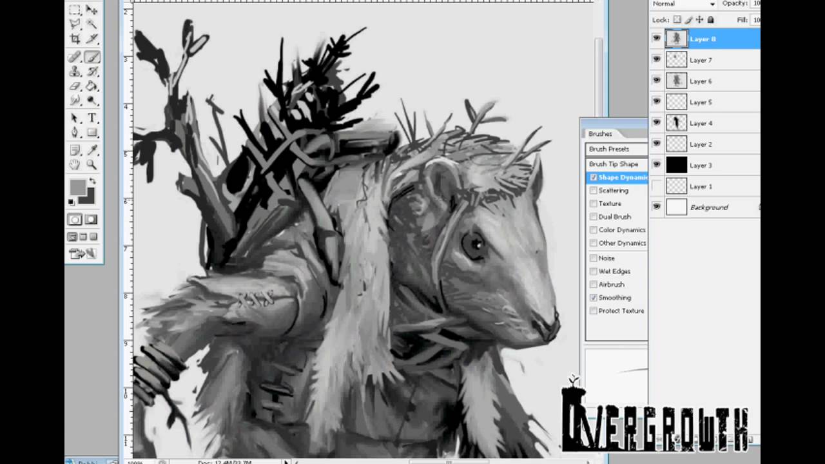Select the Eyedropper tool
Image resolution: width=825 pixels, height=464 pixels.
tap(92, 151)
